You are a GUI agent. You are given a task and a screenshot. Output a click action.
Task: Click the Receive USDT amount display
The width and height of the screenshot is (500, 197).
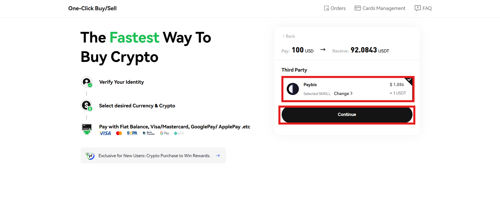[364, 50]
